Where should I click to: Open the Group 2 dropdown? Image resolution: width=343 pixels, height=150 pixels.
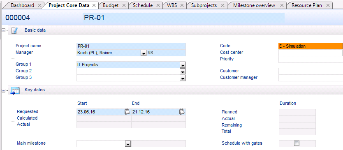pos(183,72)
